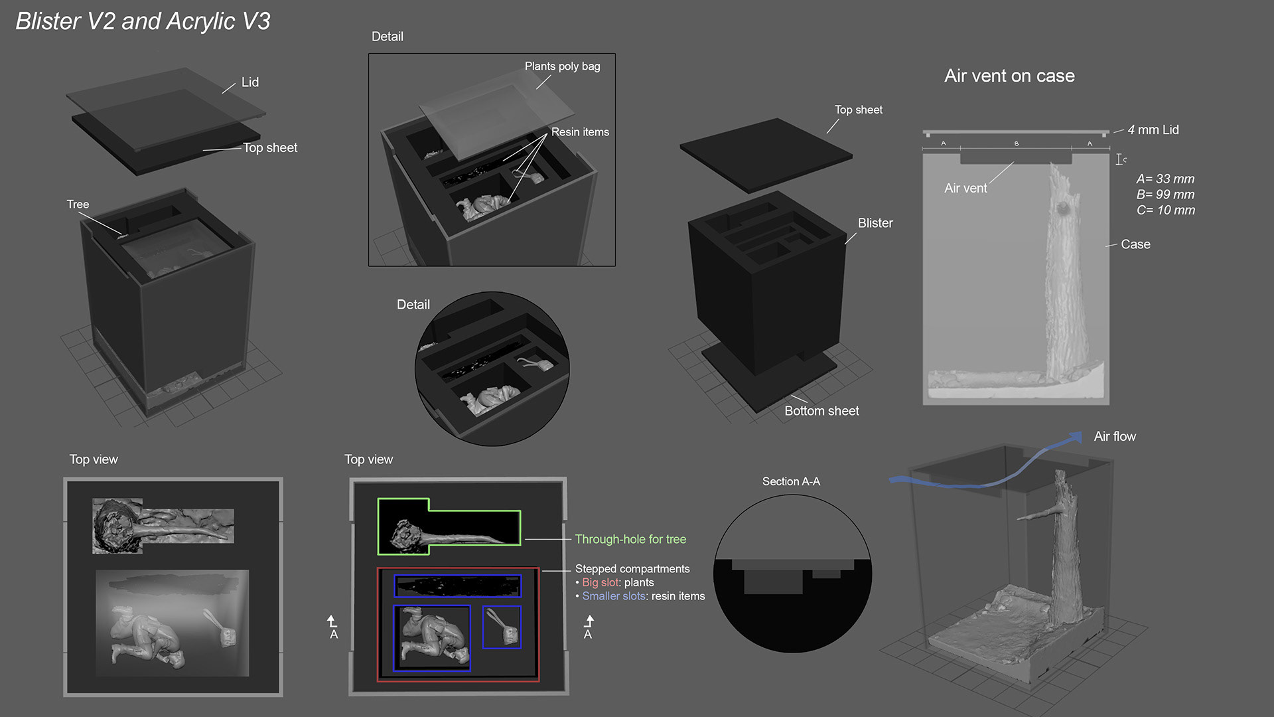
Task: Click the 'Big slot' red text
Action: [601, 582]
